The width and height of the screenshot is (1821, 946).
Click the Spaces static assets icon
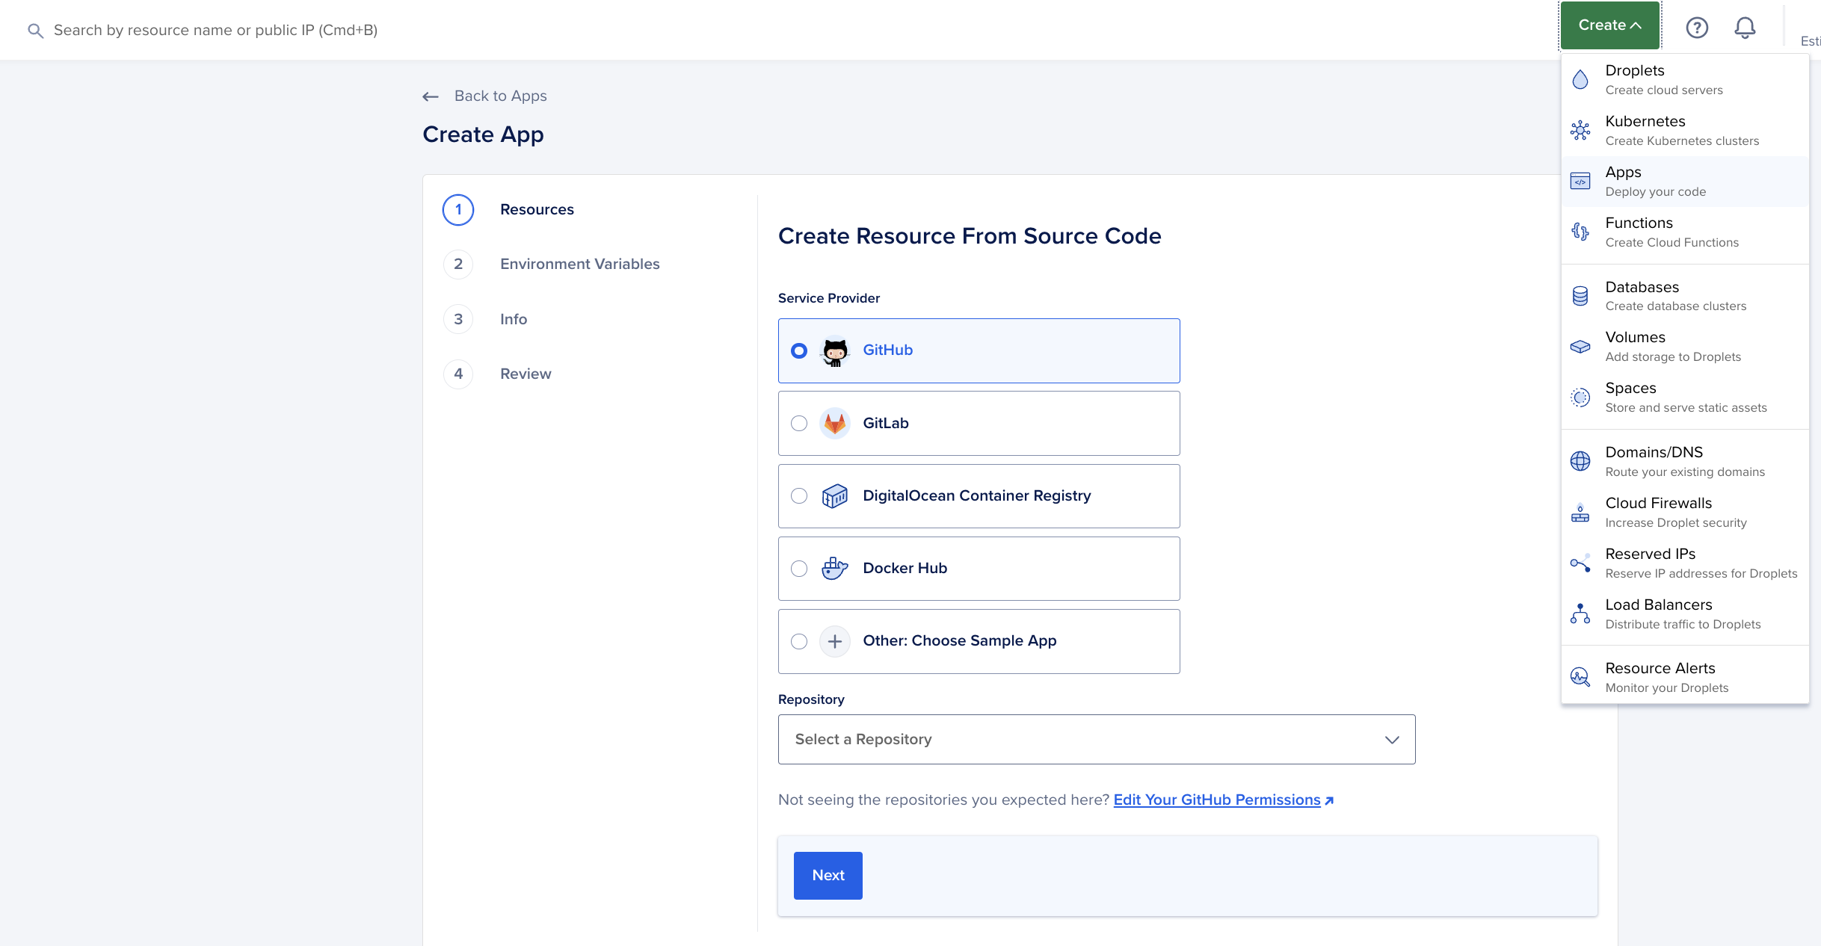1581,396
